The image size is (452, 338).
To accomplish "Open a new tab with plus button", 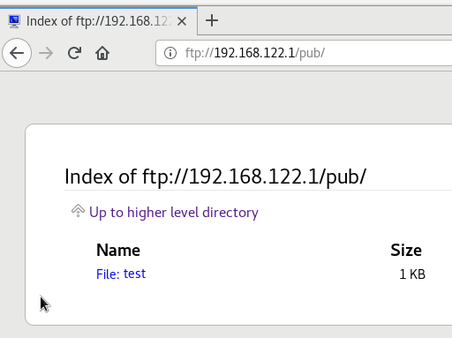I will 212,20.
